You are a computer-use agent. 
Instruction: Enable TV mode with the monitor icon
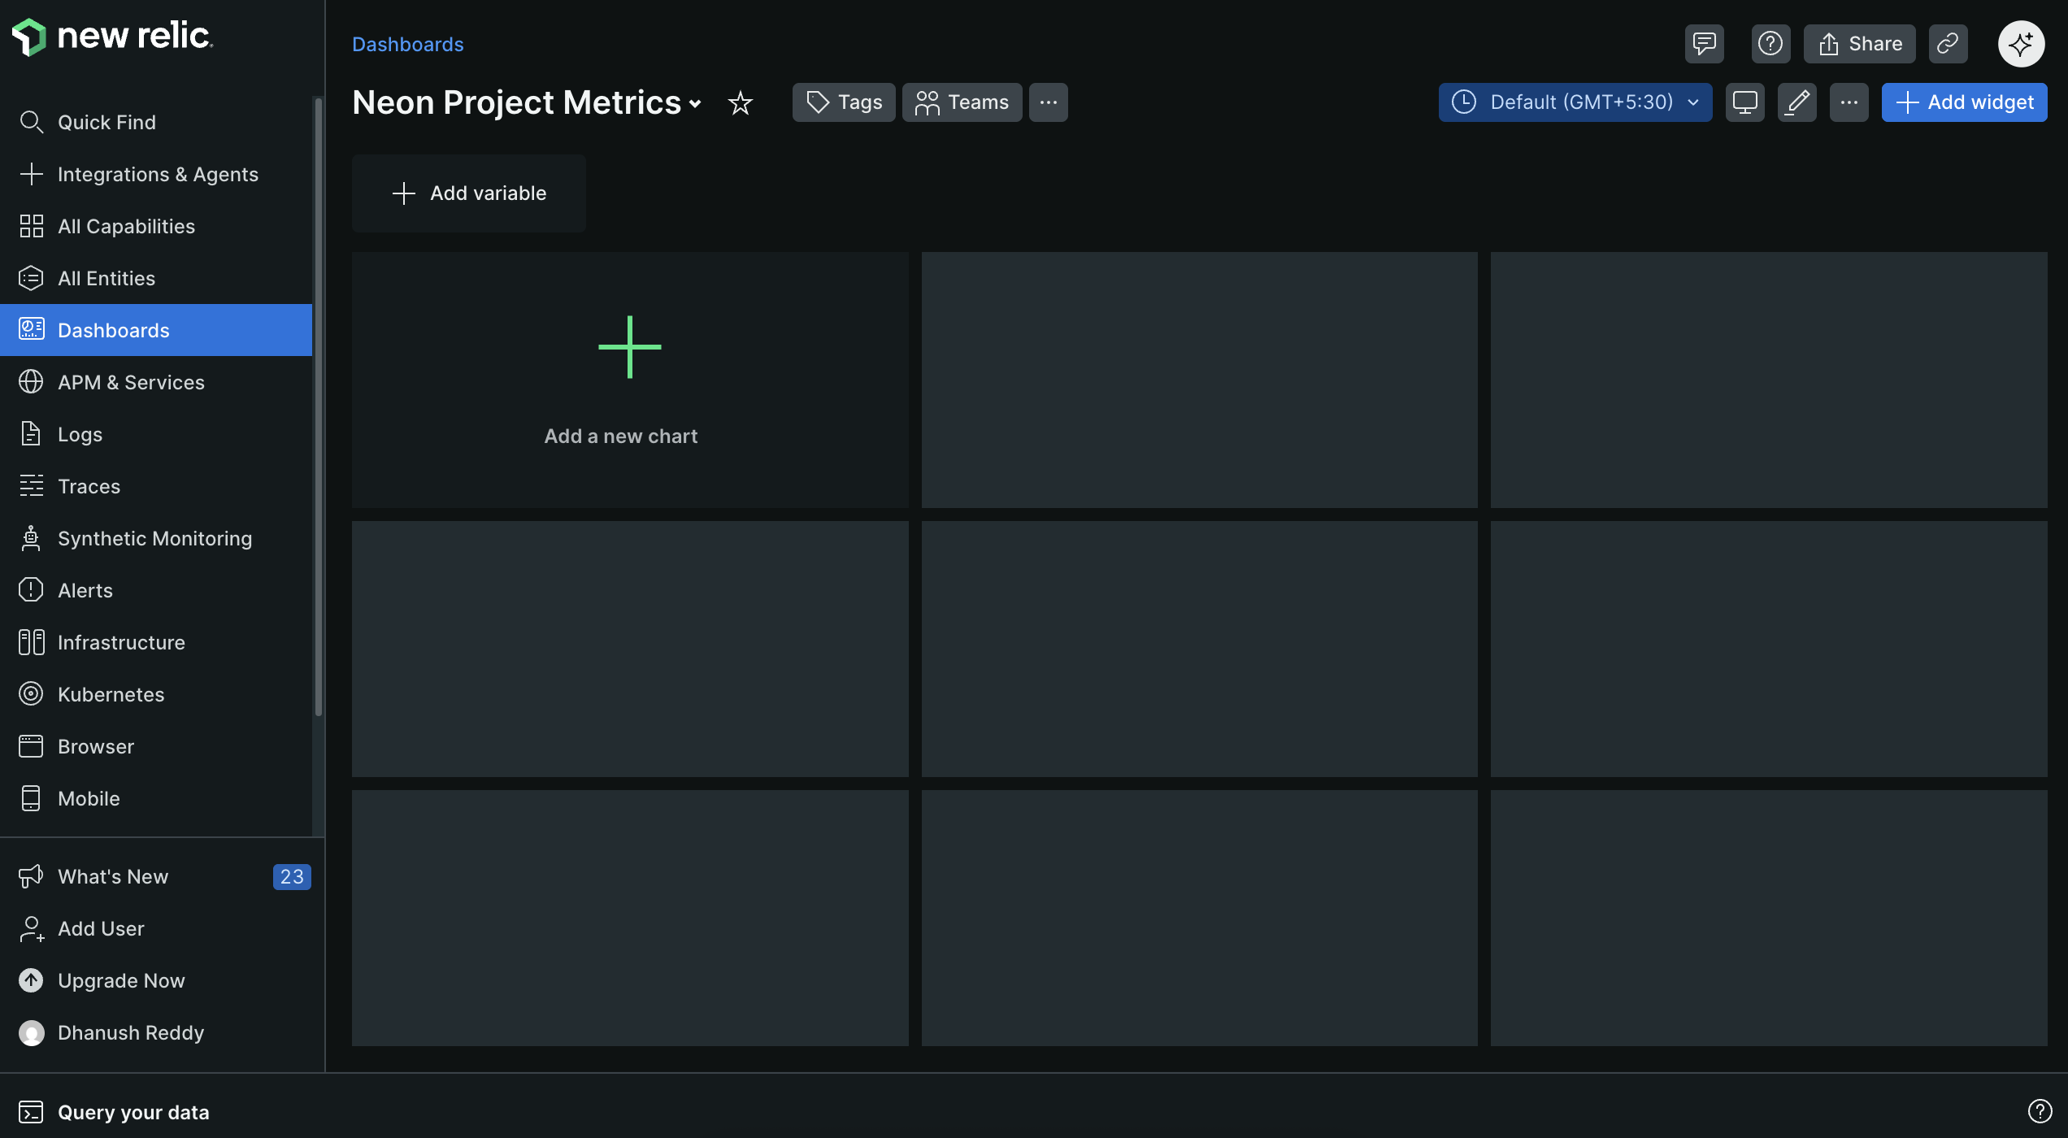(1744, 102)
